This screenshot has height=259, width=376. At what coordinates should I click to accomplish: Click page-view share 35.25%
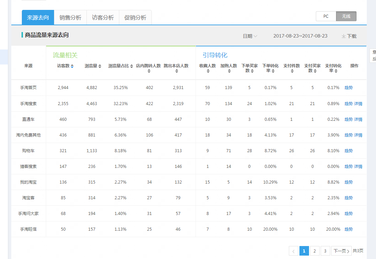tap(121, 88)
